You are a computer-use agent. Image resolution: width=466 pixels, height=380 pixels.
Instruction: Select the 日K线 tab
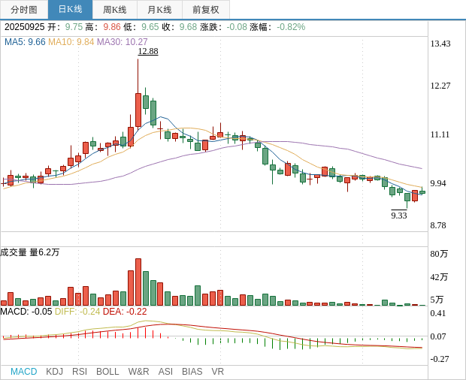[70, 10]
